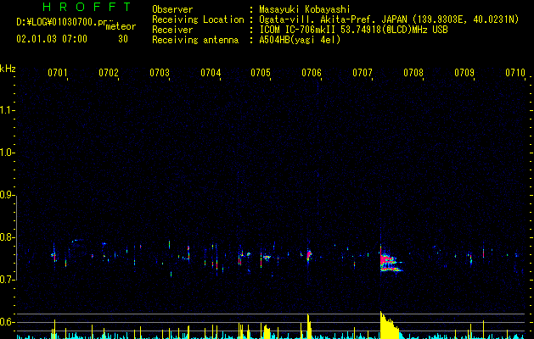Click the 0707 time marker
Image resolution: width=534 pixels, height=339 pixels.
[363, 73]
